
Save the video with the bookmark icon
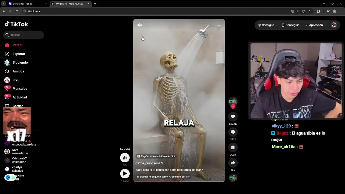233,147
